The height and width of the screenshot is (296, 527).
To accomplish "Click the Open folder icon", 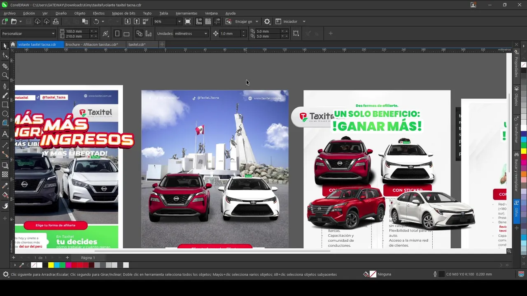I will [x=14, y=21].
